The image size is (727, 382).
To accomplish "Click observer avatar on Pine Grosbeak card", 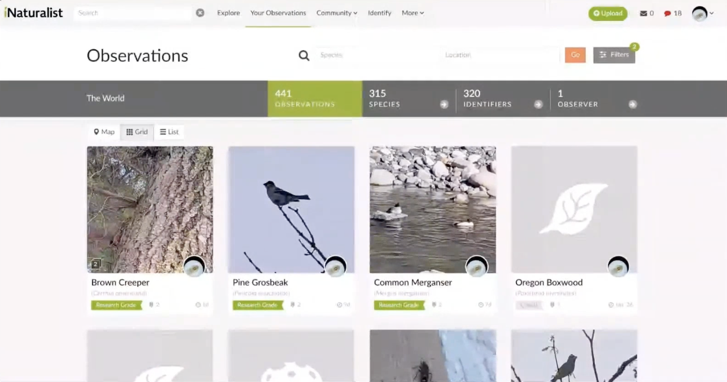I will click(335, 267).
